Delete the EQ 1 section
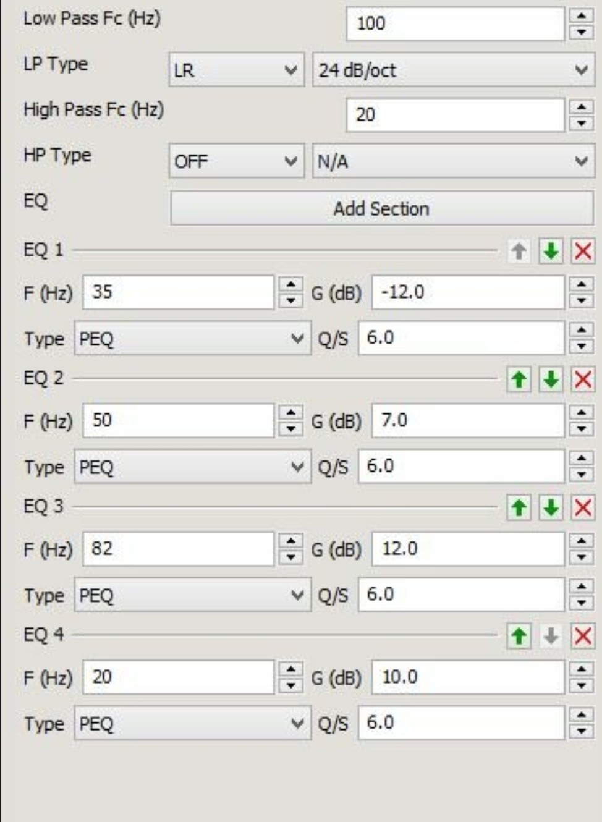The width and height of the screenshot is (602, 822). click(x=583, y=251)
